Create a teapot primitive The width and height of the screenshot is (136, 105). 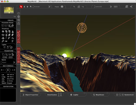(6, 41)
